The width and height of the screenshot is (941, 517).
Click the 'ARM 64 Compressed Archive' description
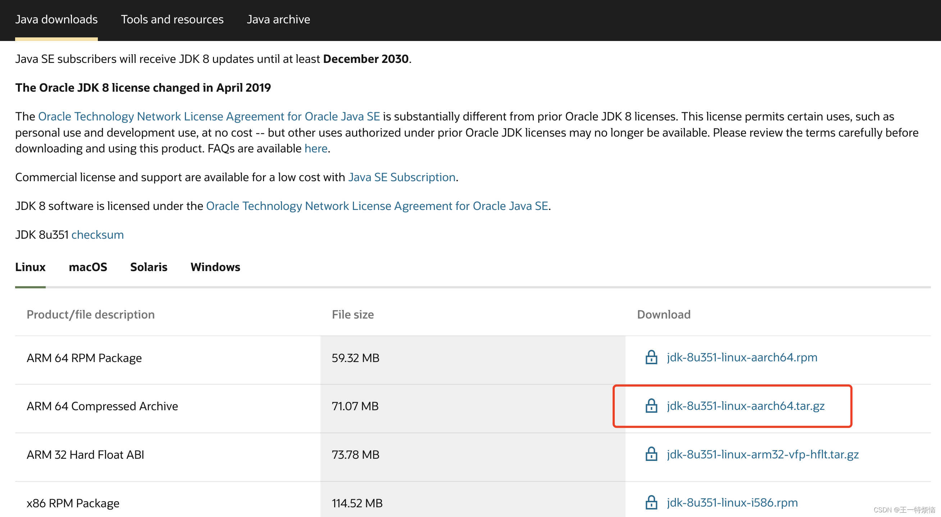click(x=102, y=406)
